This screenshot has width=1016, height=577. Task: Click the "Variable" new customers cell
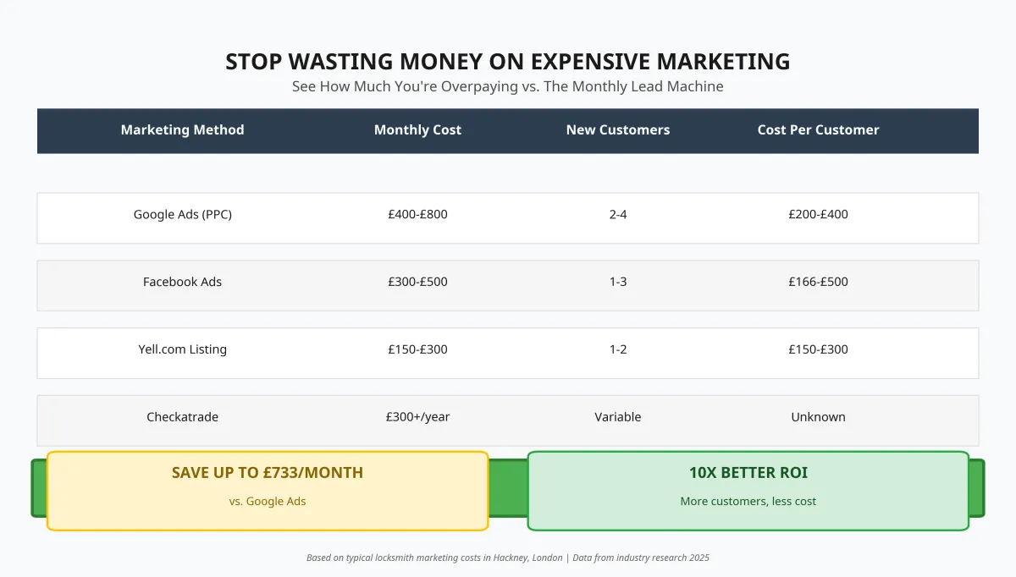click(x=618, y=417)
